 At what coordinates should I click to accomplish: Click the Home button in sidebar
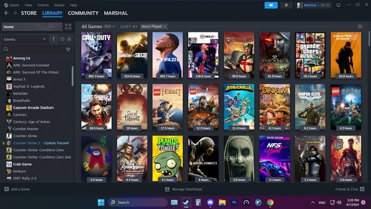click(x=32, y=27)
